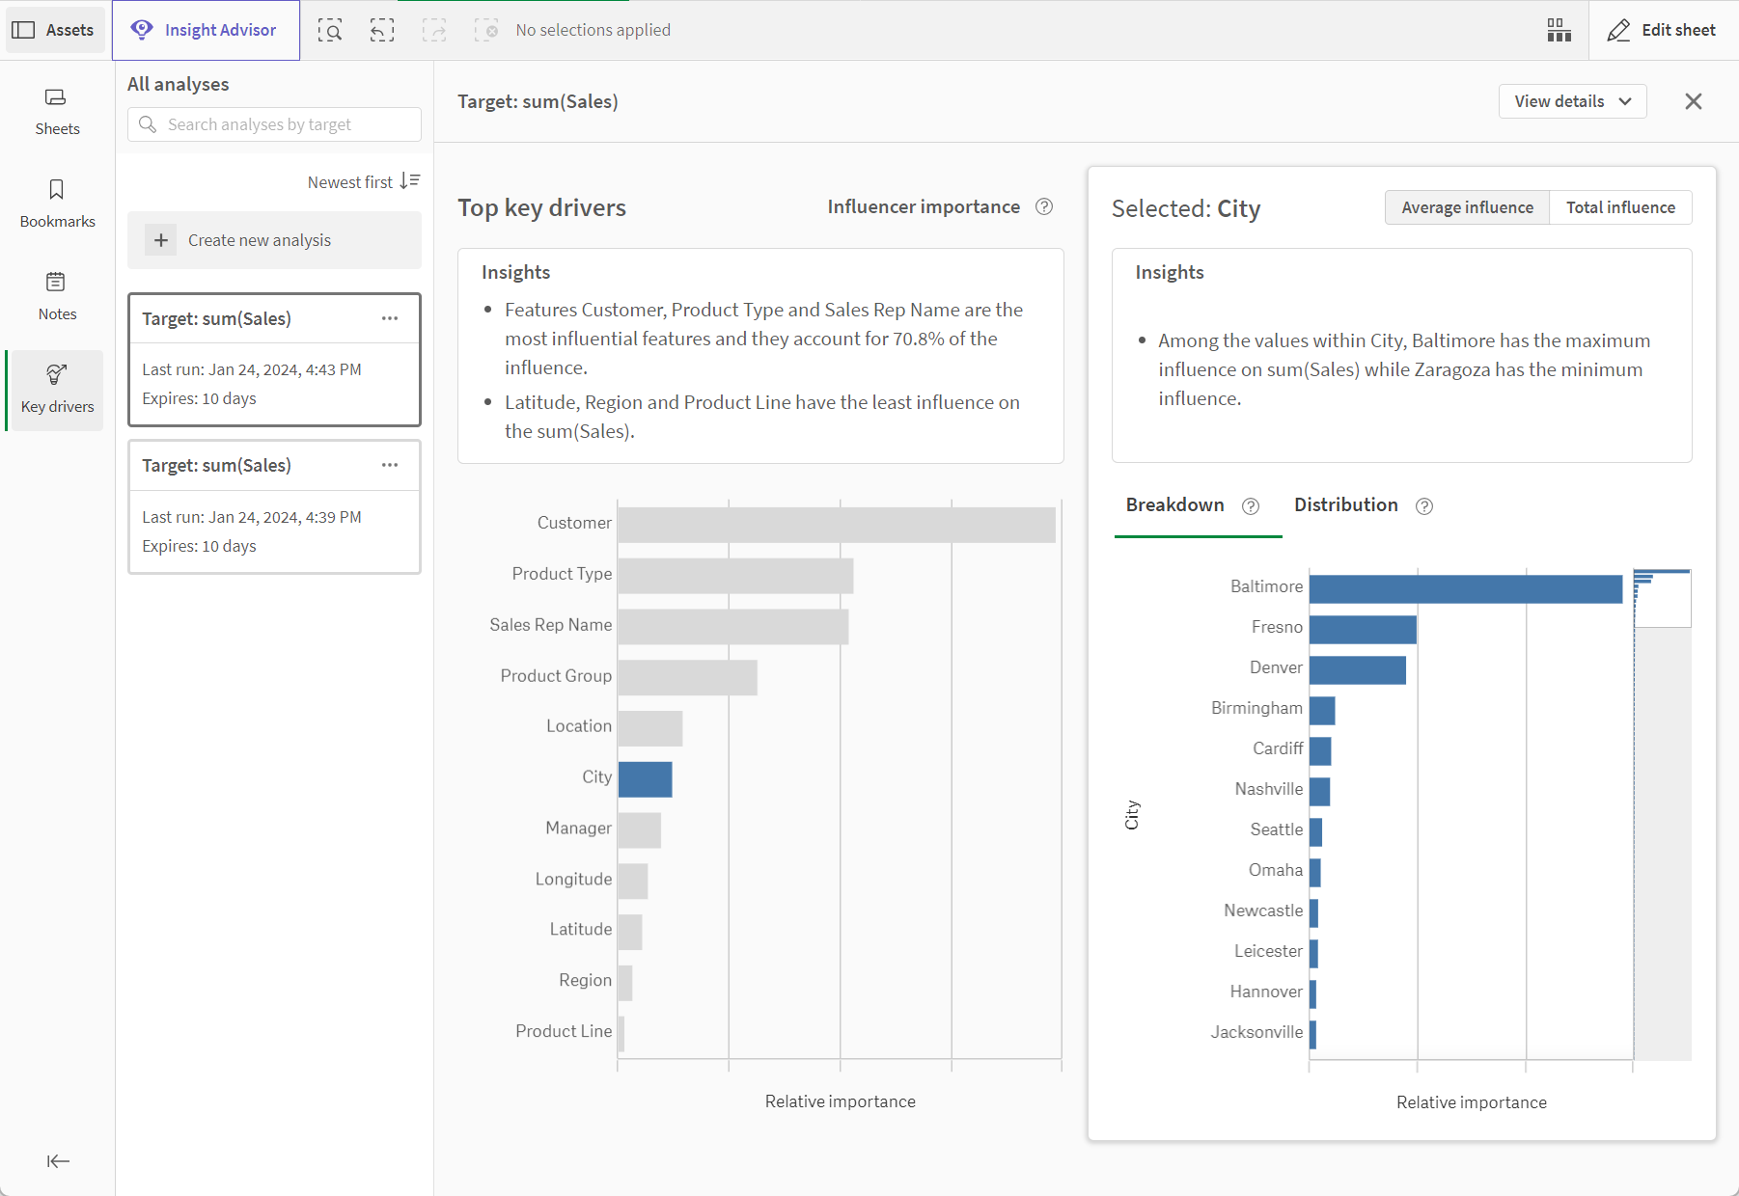Image resolution: width=1739 pixels, height=1196 pixels.
Task: Collapse the sidebar with arrow icon
Action: click(x=58, y=1161)
